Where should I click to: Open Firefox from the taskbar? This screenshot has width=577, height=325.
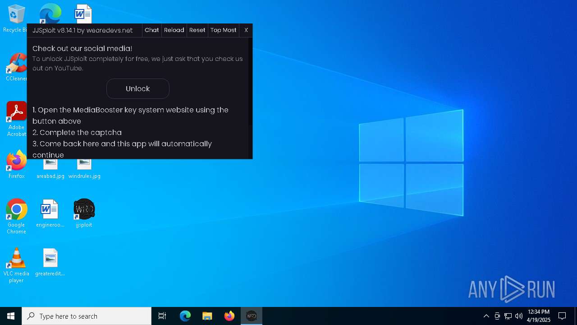pyautogui.click(x=229, y=316)
